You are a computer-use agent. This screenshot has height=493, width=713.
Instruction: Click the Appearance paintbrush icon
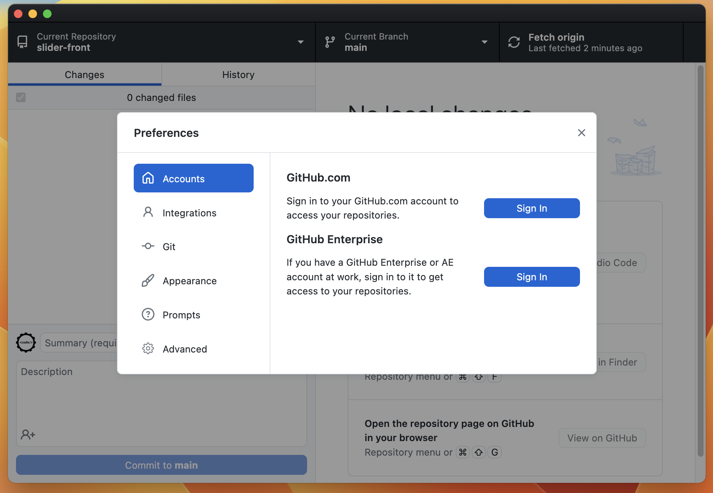[148, 281]
